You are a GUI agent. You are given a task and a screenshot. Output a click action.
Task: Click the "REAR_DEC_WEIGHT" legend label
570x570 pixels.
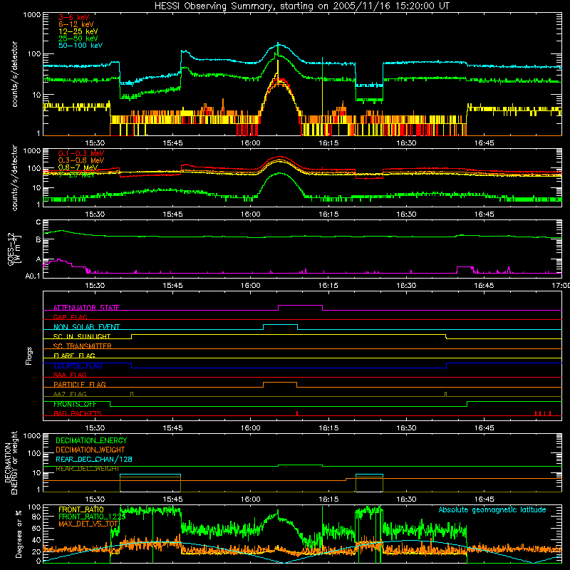(87, 469)
